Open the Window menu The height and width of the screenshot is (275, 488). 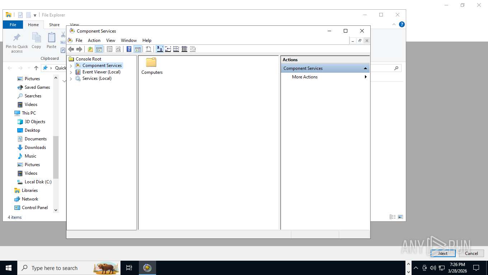point(129,40)
